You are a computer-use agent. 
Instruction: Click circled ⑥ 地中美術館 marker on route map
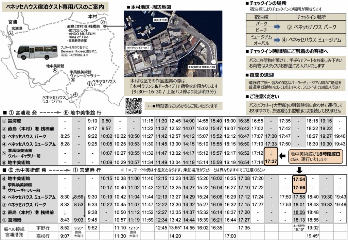[x=55, y=70]
